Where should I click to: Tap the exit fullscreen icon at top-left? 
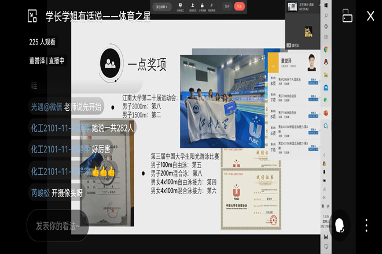pyautogui.click(x=32, y=16)
